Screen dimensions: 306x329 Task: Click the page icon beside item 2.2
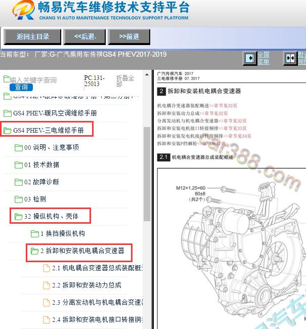coord(47,285)
